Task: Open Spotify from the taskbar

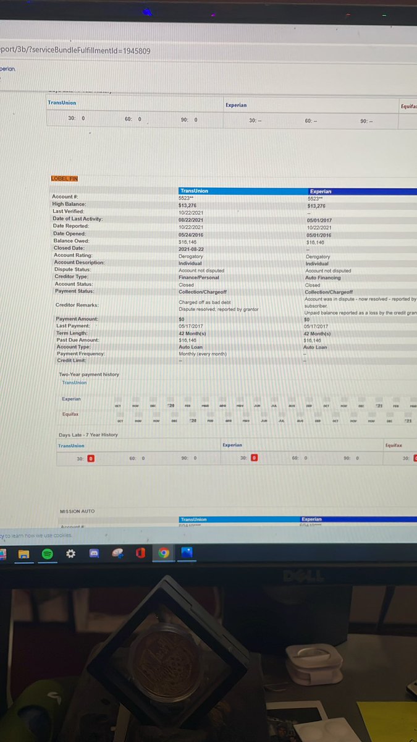Action: coord(47,554)
